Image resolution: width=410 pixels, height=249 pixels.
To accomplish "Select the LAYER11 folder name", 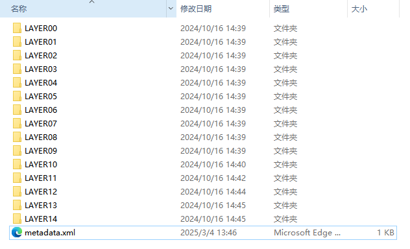I will (40, 178).
